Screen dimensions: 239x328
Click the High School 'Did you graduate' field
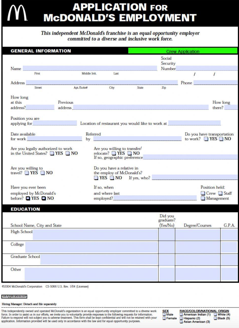point(167,235)
